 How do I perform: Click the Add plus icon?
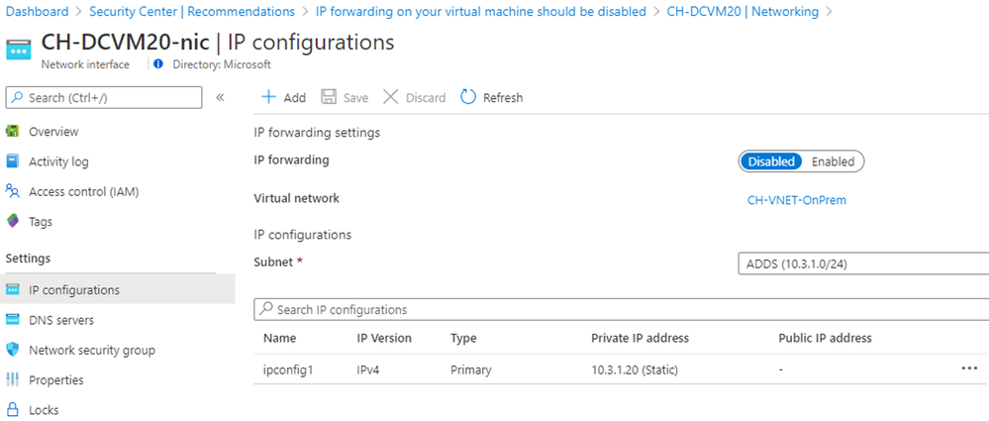[x=267, y=97]
